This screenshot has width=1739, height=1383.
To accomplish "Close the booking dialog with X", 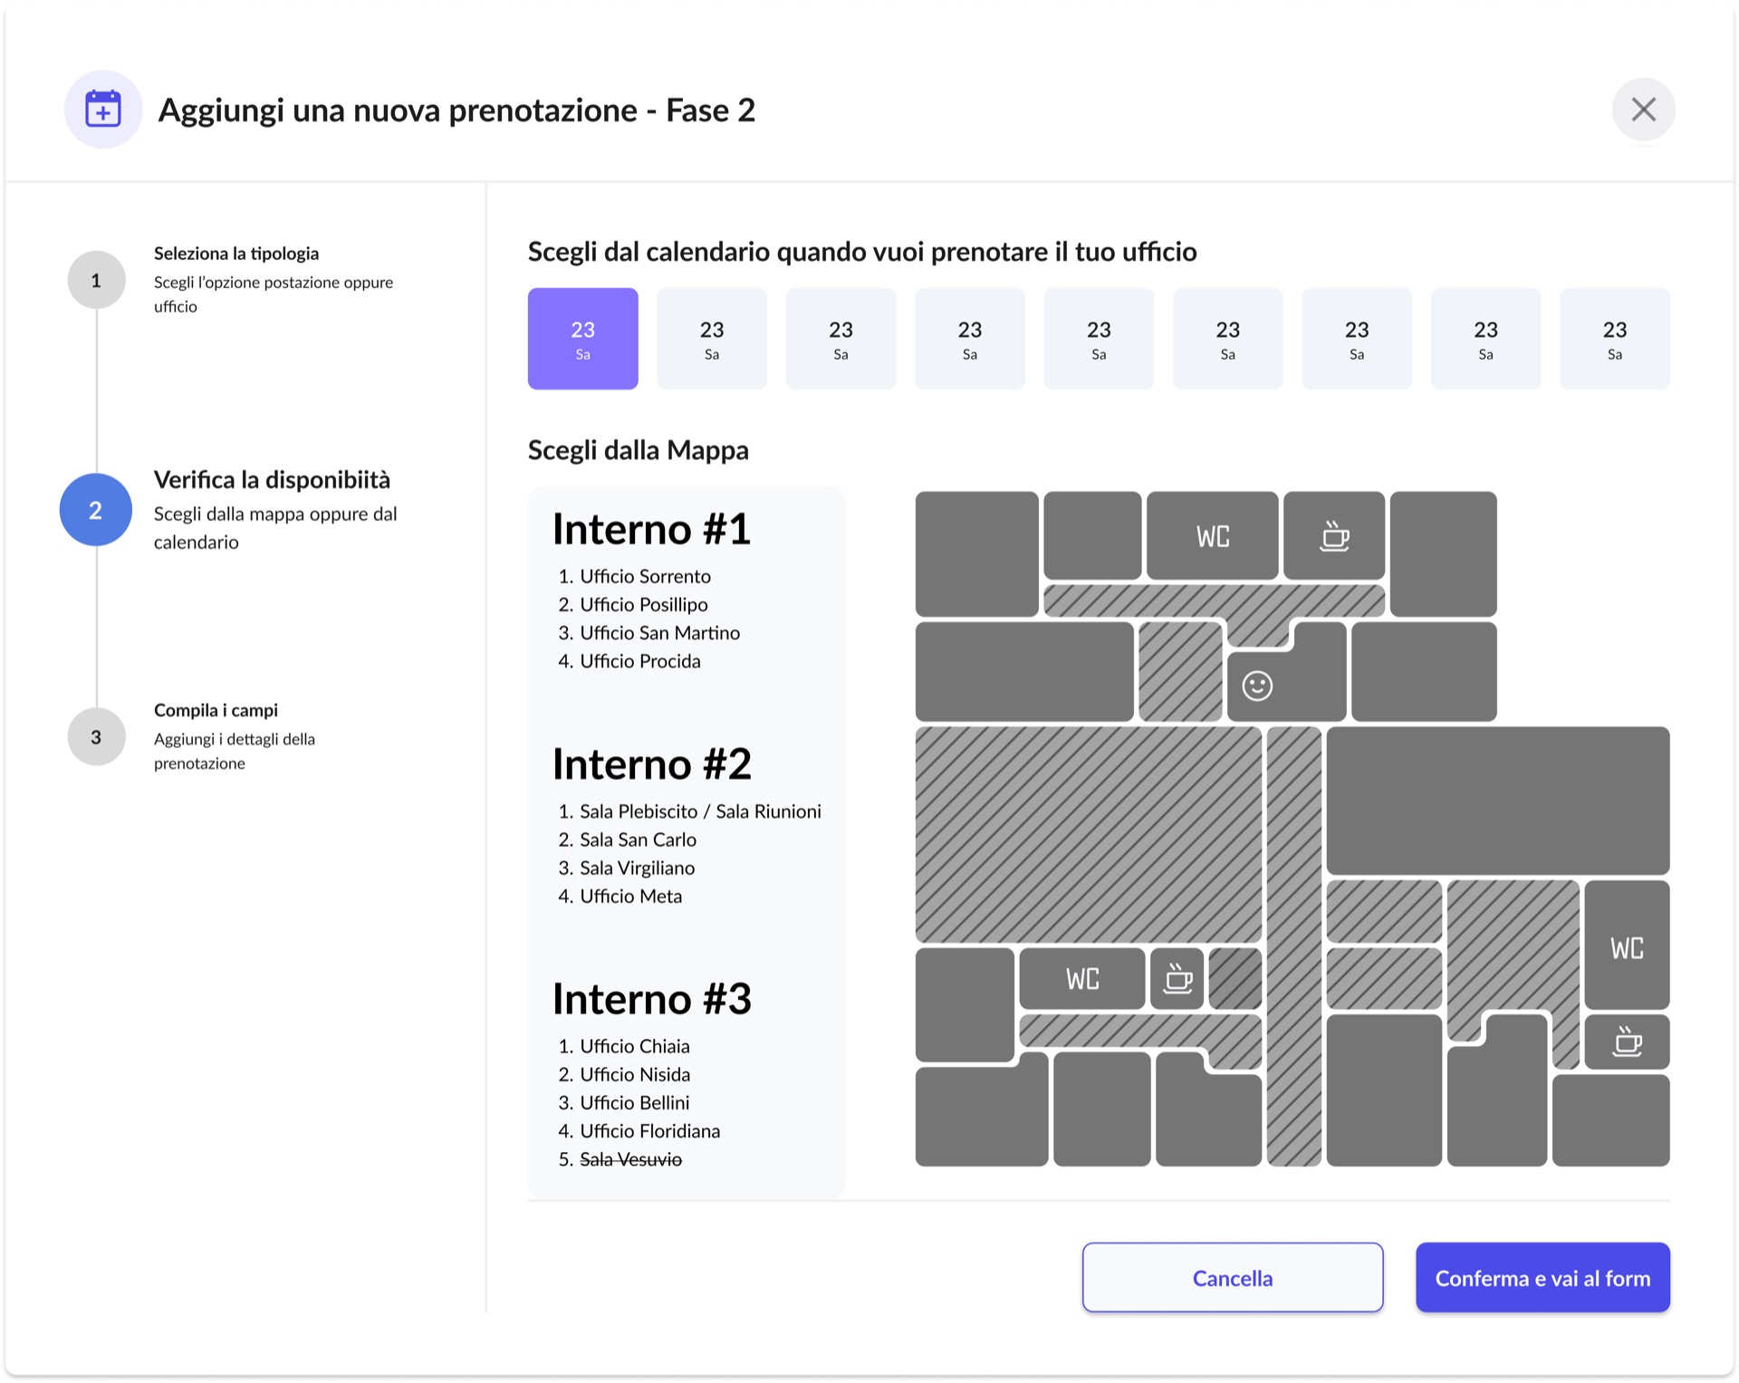I will [1643, 110].
